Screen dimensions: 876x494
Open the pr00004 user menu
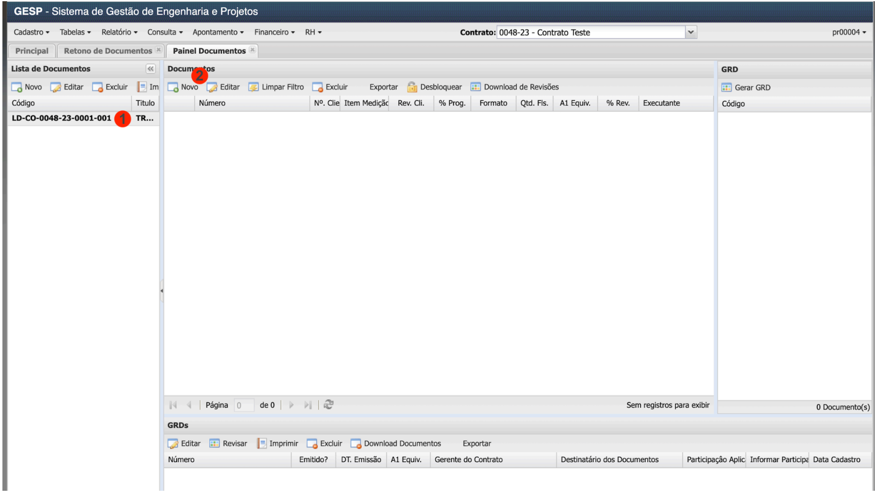click(x=849, y=32)
